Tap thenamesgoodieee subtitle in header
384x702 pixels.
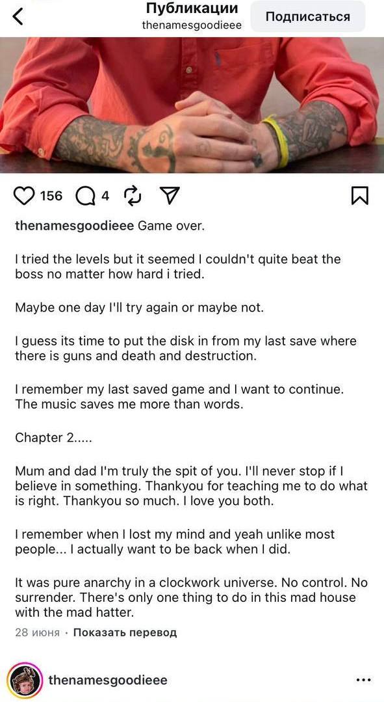tap(192, 25)
